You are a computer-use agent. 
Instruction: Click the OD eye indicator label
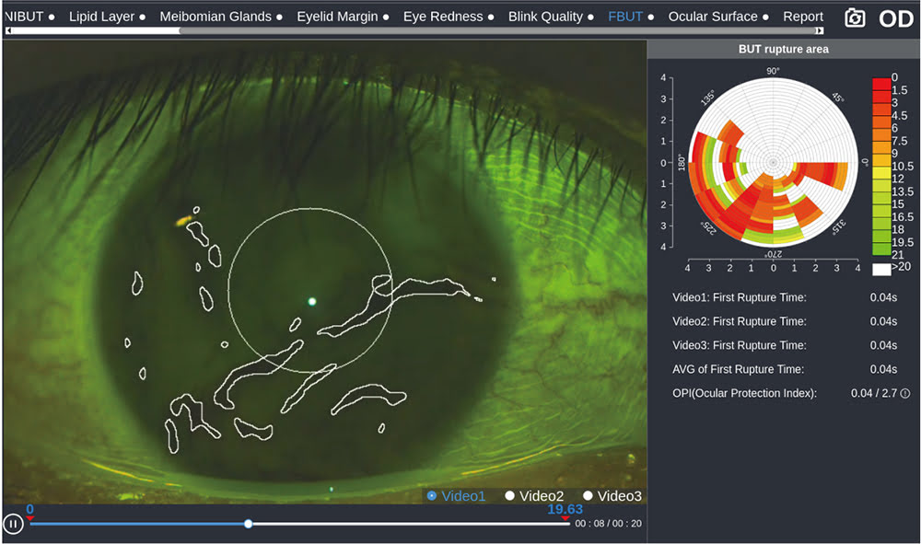(895, 18)
